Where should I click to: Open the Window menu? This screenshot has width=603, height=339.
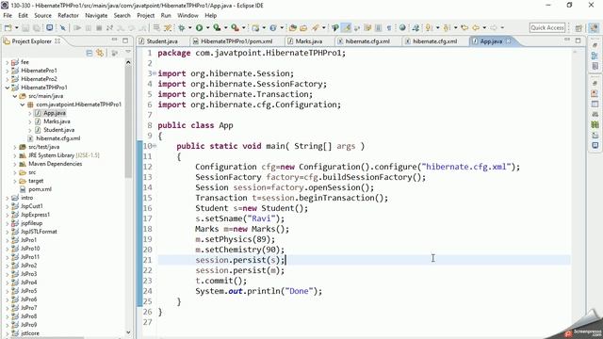(187, 15)
